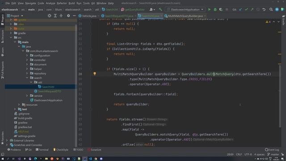
Task: Open ElasticsearchApplication run configuration dropdown
Action: click(x=185, y=9)
